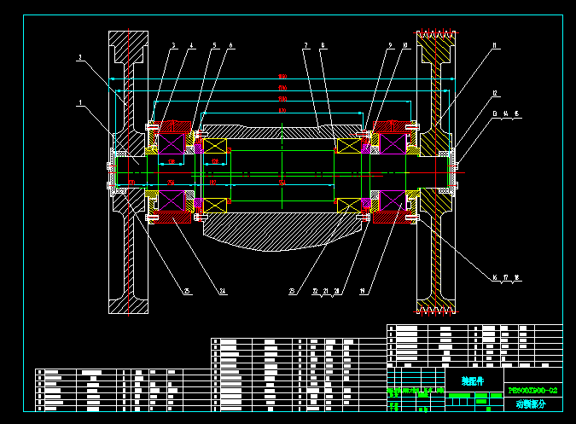Select part callout number 2
576x424 pixels.
point(80,58)
